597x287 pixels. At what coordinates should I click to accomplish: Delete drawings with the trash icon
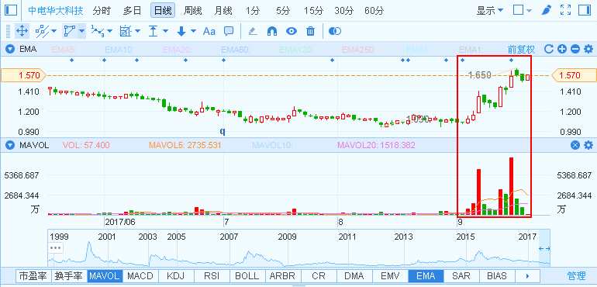(311, 31)
